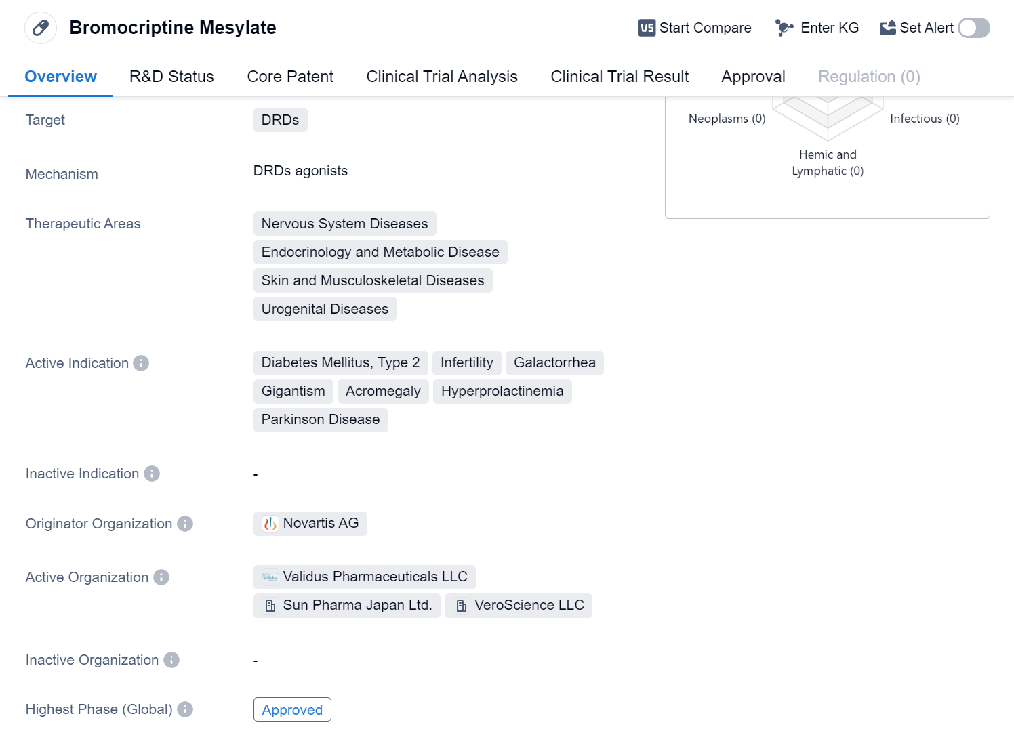Open the Core Patent tab

290,77
